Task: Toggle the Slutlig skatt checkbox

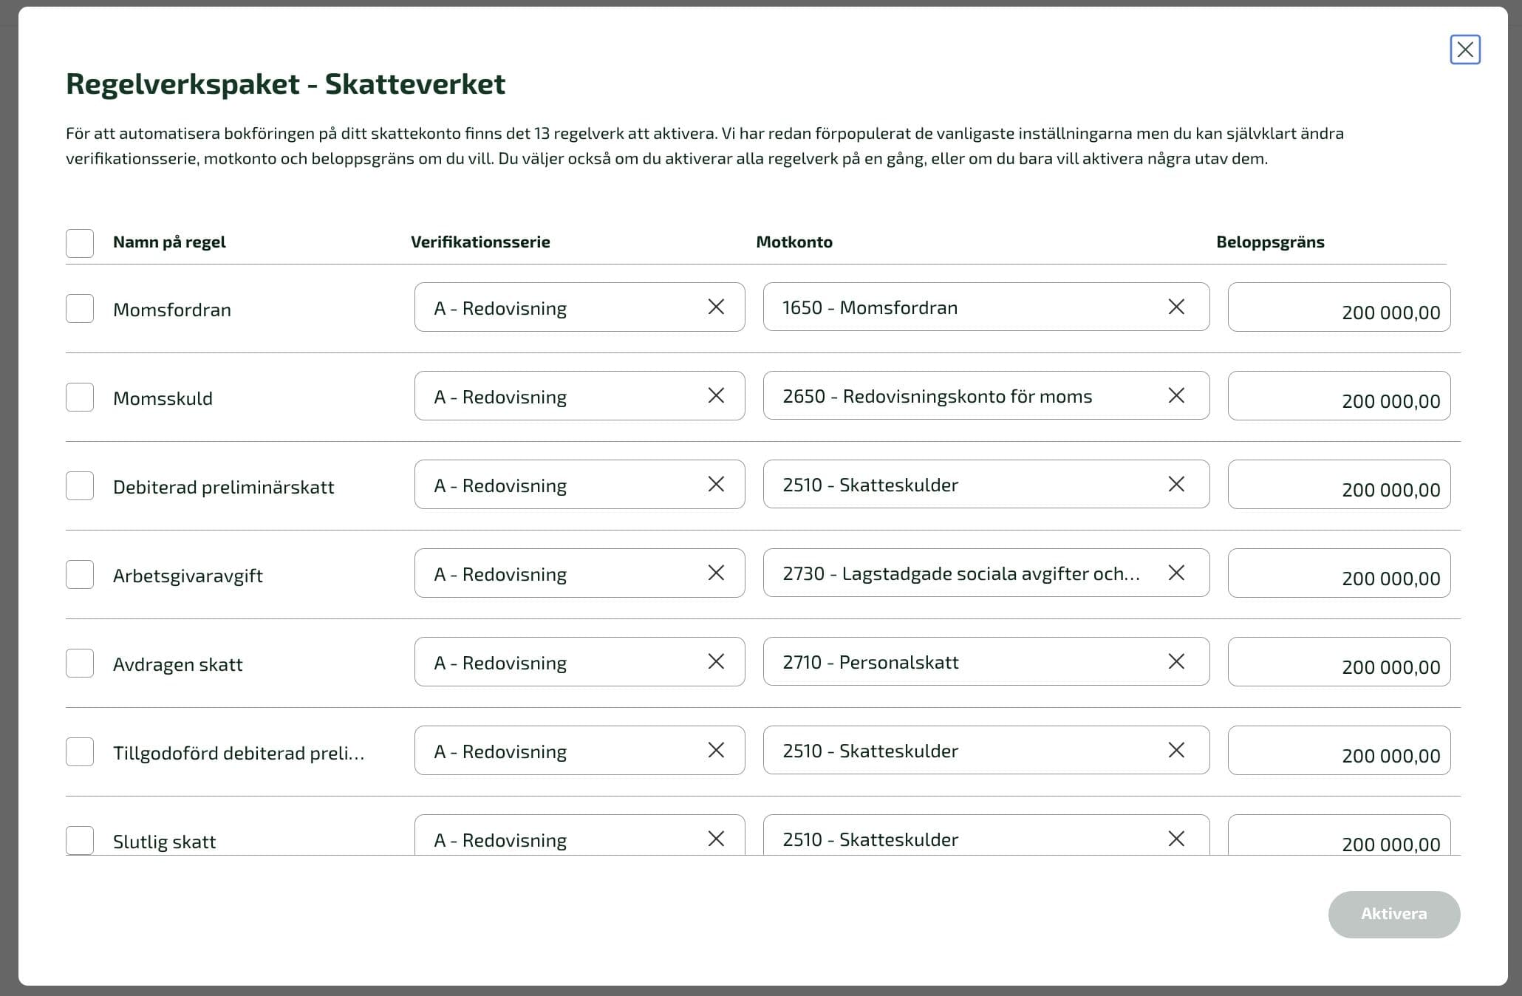Action: (80, 840)
